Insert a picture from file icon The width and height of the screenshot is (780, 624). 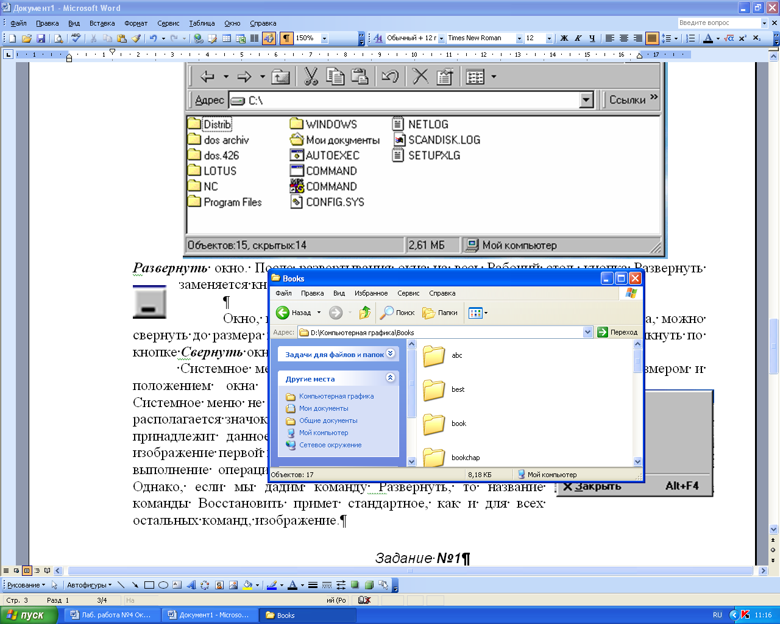click(x=233, y=585)
